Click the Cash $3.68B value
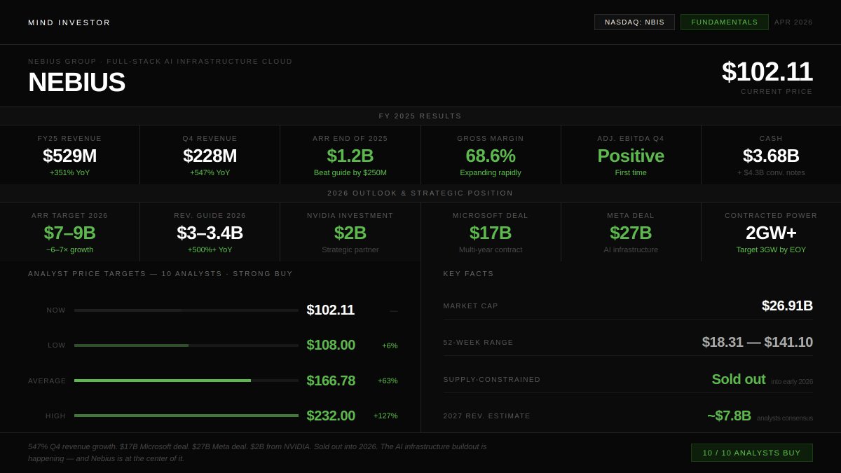Image resolution: width=841 pixels, height=473 pixels. point(771,156)
